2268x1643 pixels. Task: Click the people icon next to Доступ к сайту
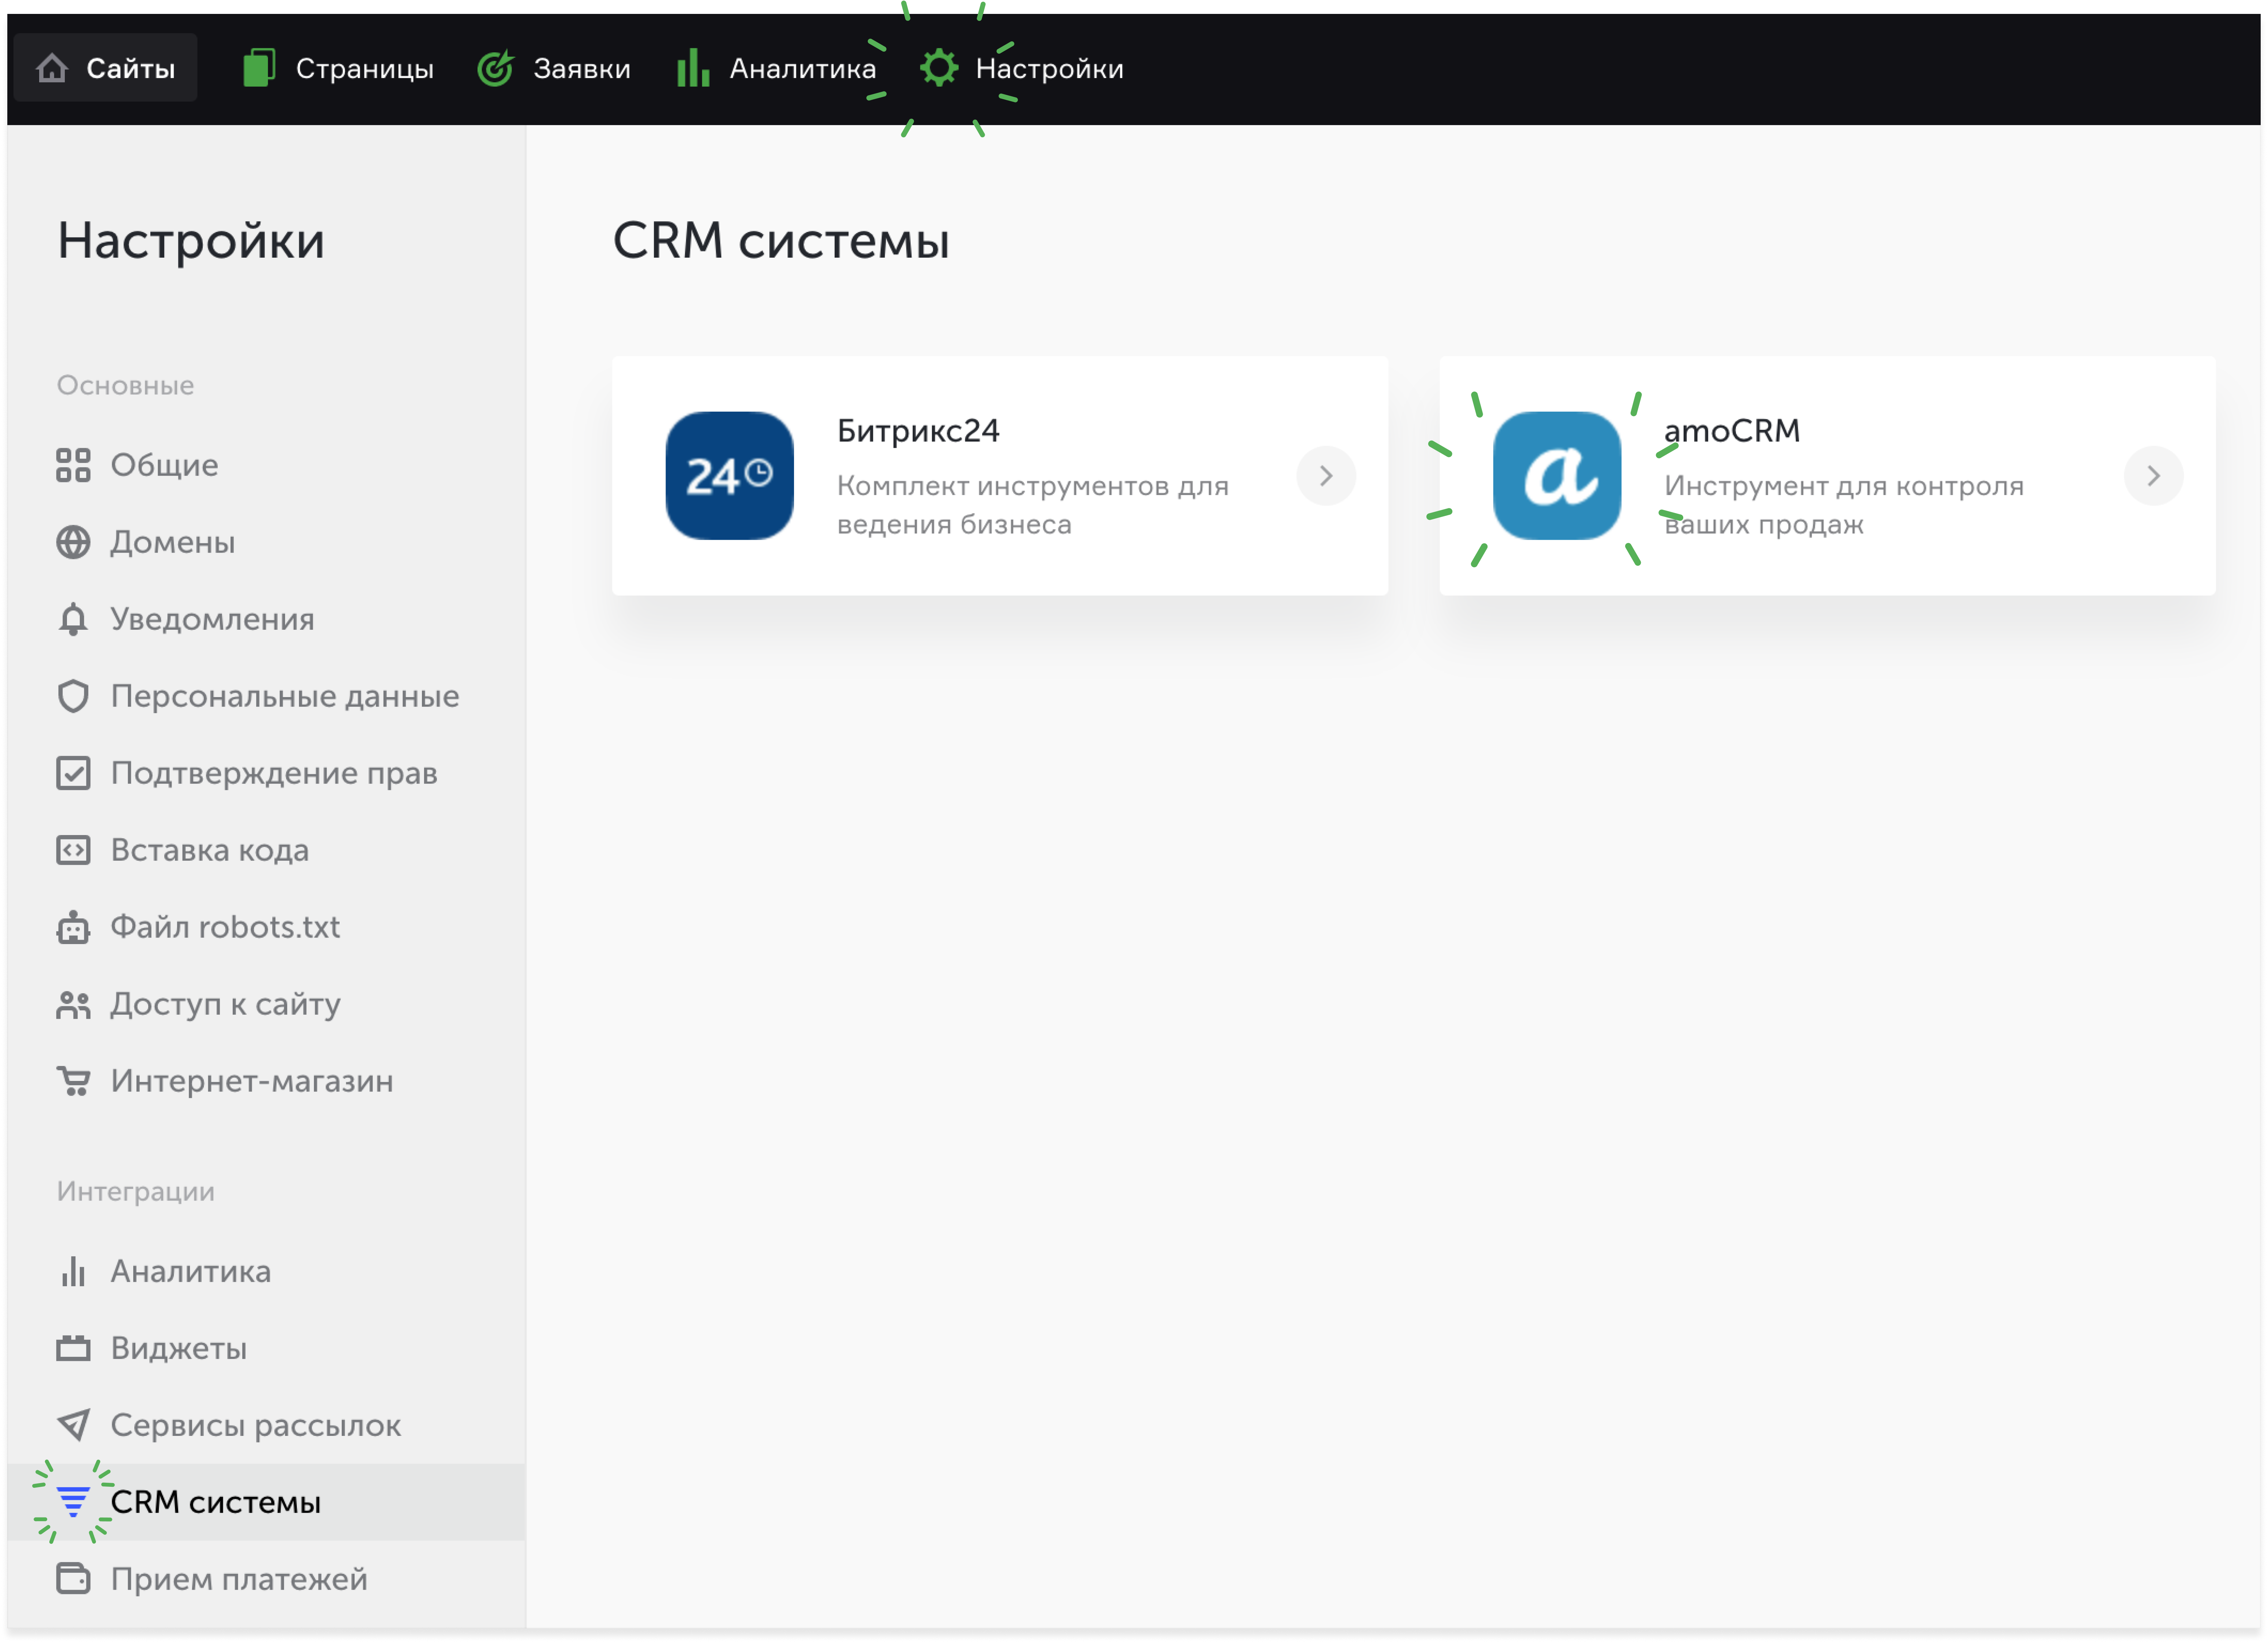(73, 1004)
